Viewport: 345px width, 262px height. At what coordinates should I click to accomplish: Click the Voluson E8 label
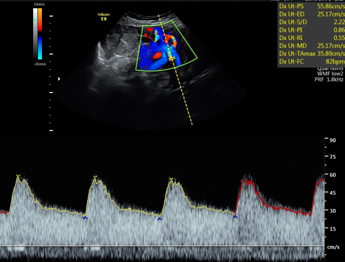click(104, 17)
